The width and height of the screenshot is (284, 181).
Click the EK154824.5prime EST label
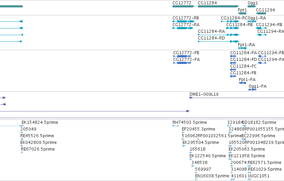40,122
